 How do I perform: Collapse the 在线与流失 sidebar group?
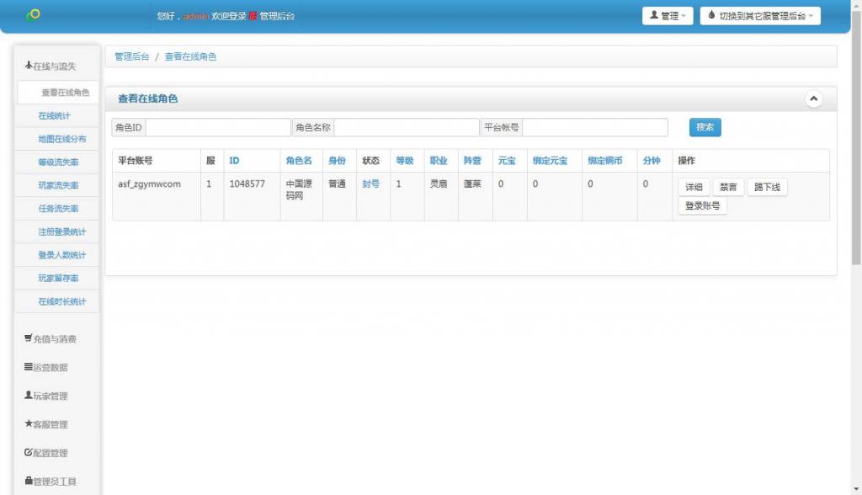[51, 67]
